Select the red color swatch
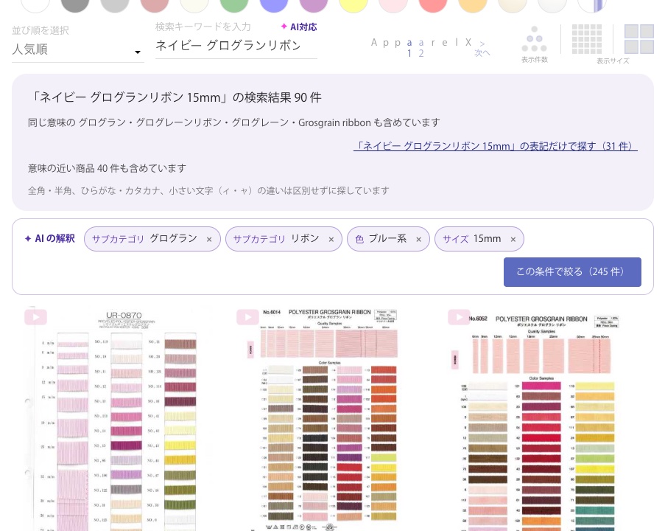 (x=433, y=5)
